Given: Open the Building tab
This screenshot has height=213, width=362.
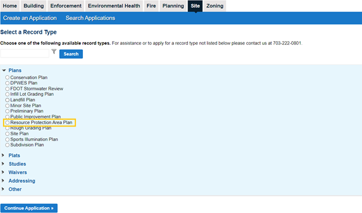Looking at the screenshot, I should (34, 6).
